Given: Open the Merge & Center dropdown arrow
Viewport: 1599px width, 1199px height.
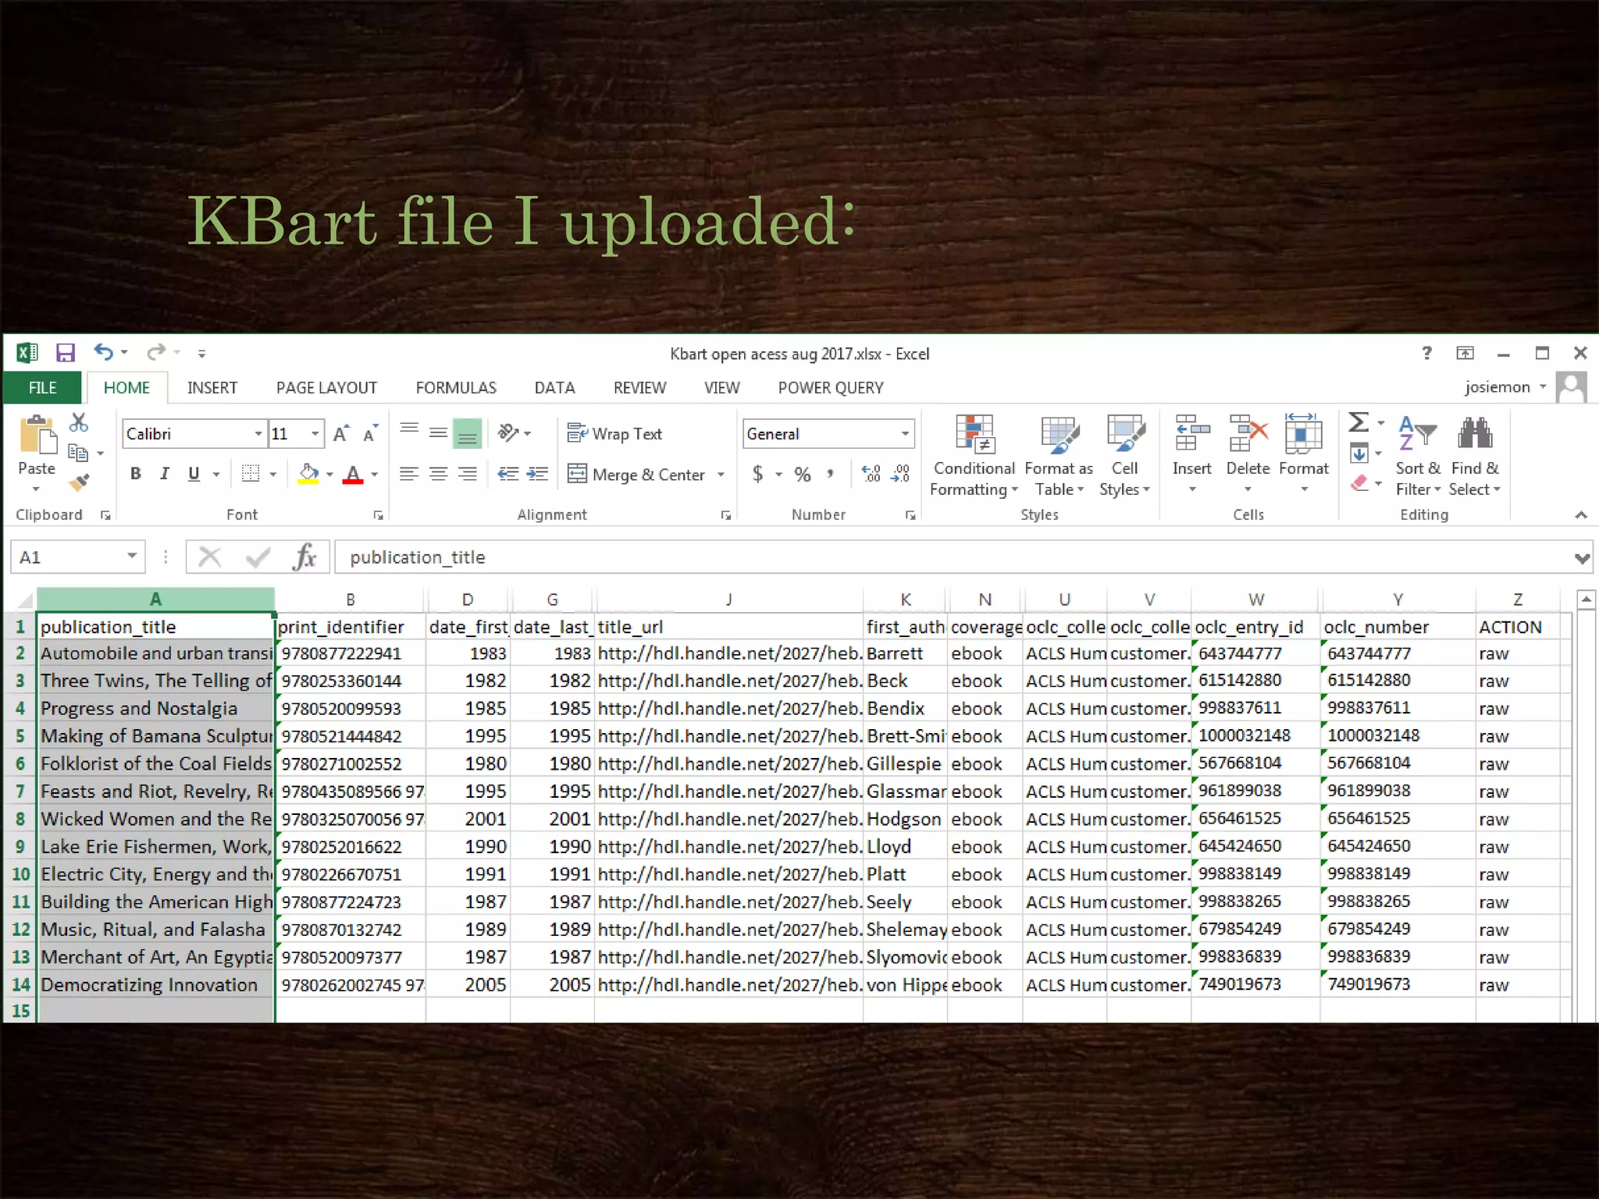Looking at the screenshot, I should (721, 475).
